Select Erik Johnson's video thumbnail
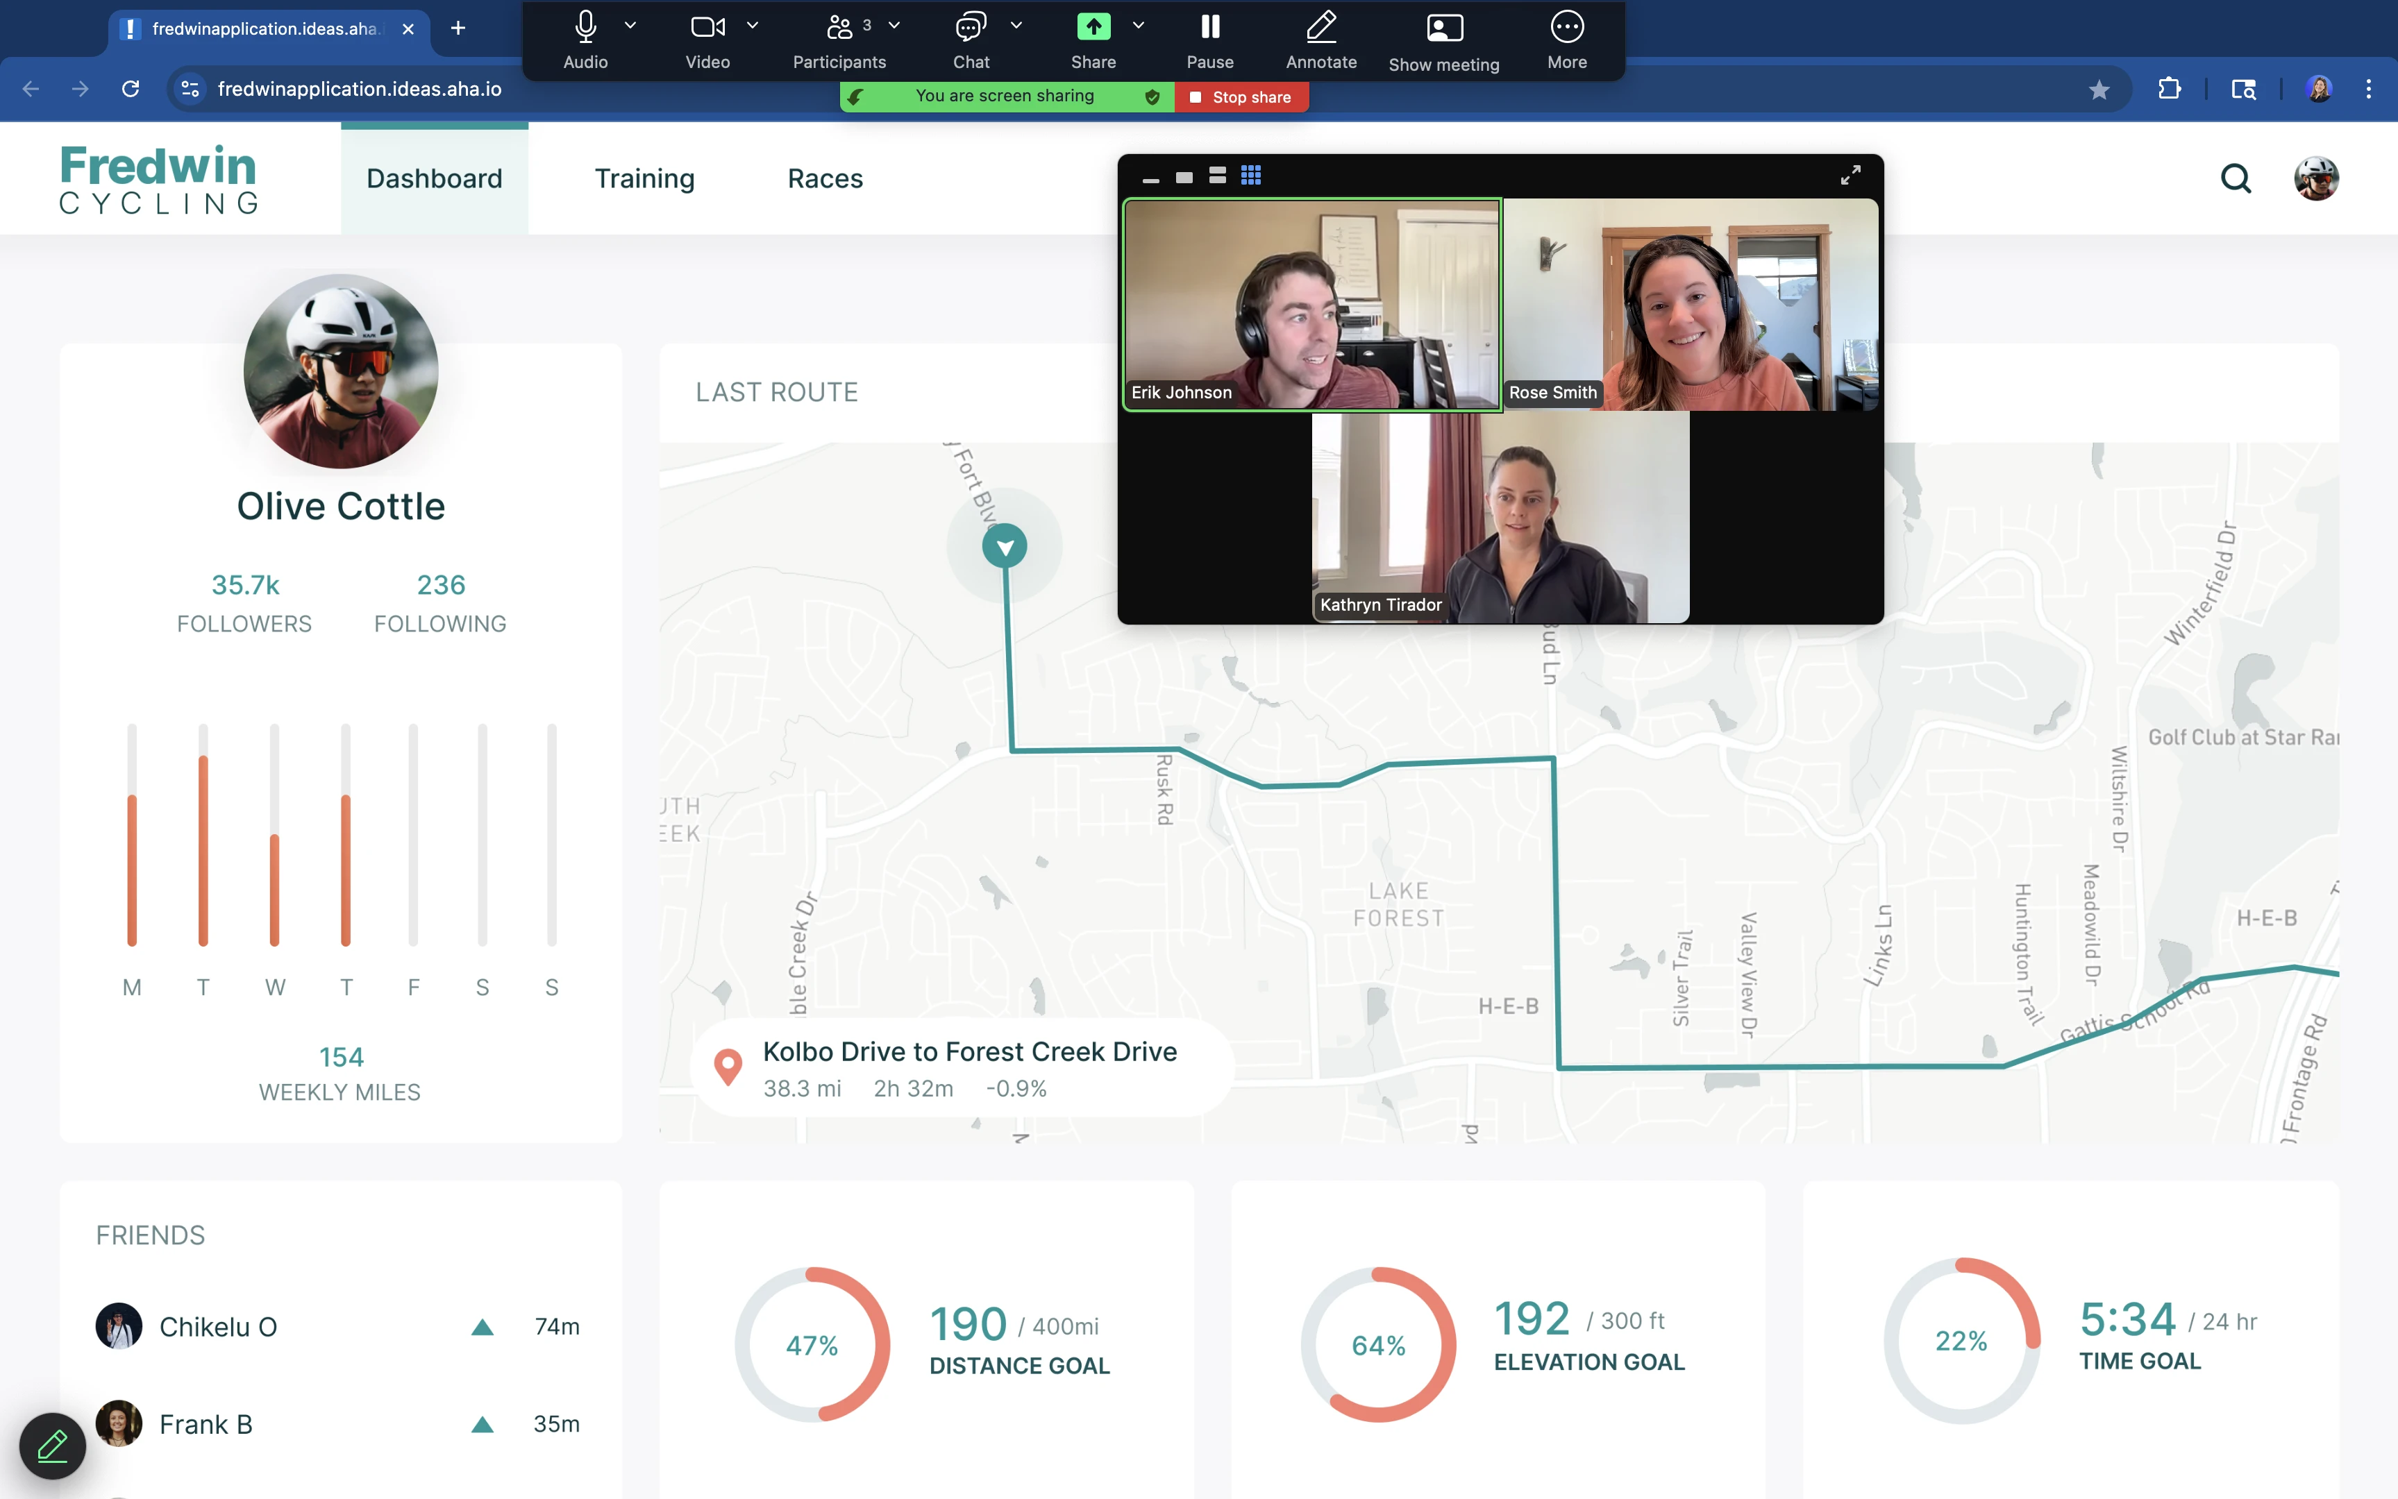 (1311, 305)
